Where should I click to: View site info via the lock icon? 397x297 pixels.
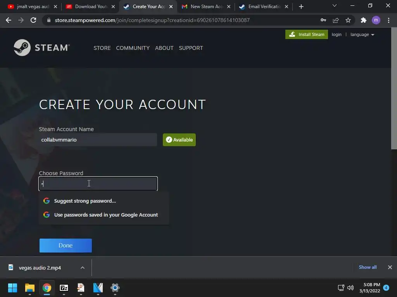tap(49, 20)
